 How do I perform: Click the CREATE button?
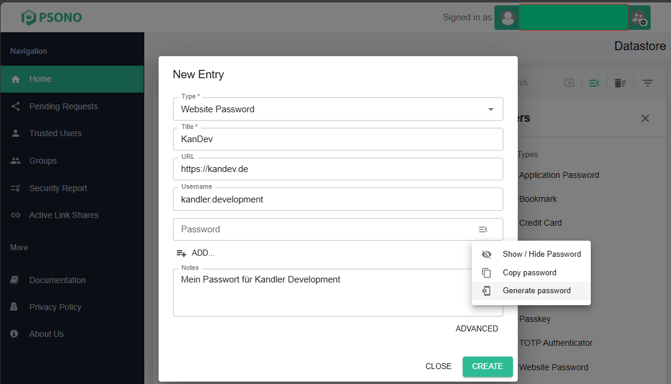(487, 366)
